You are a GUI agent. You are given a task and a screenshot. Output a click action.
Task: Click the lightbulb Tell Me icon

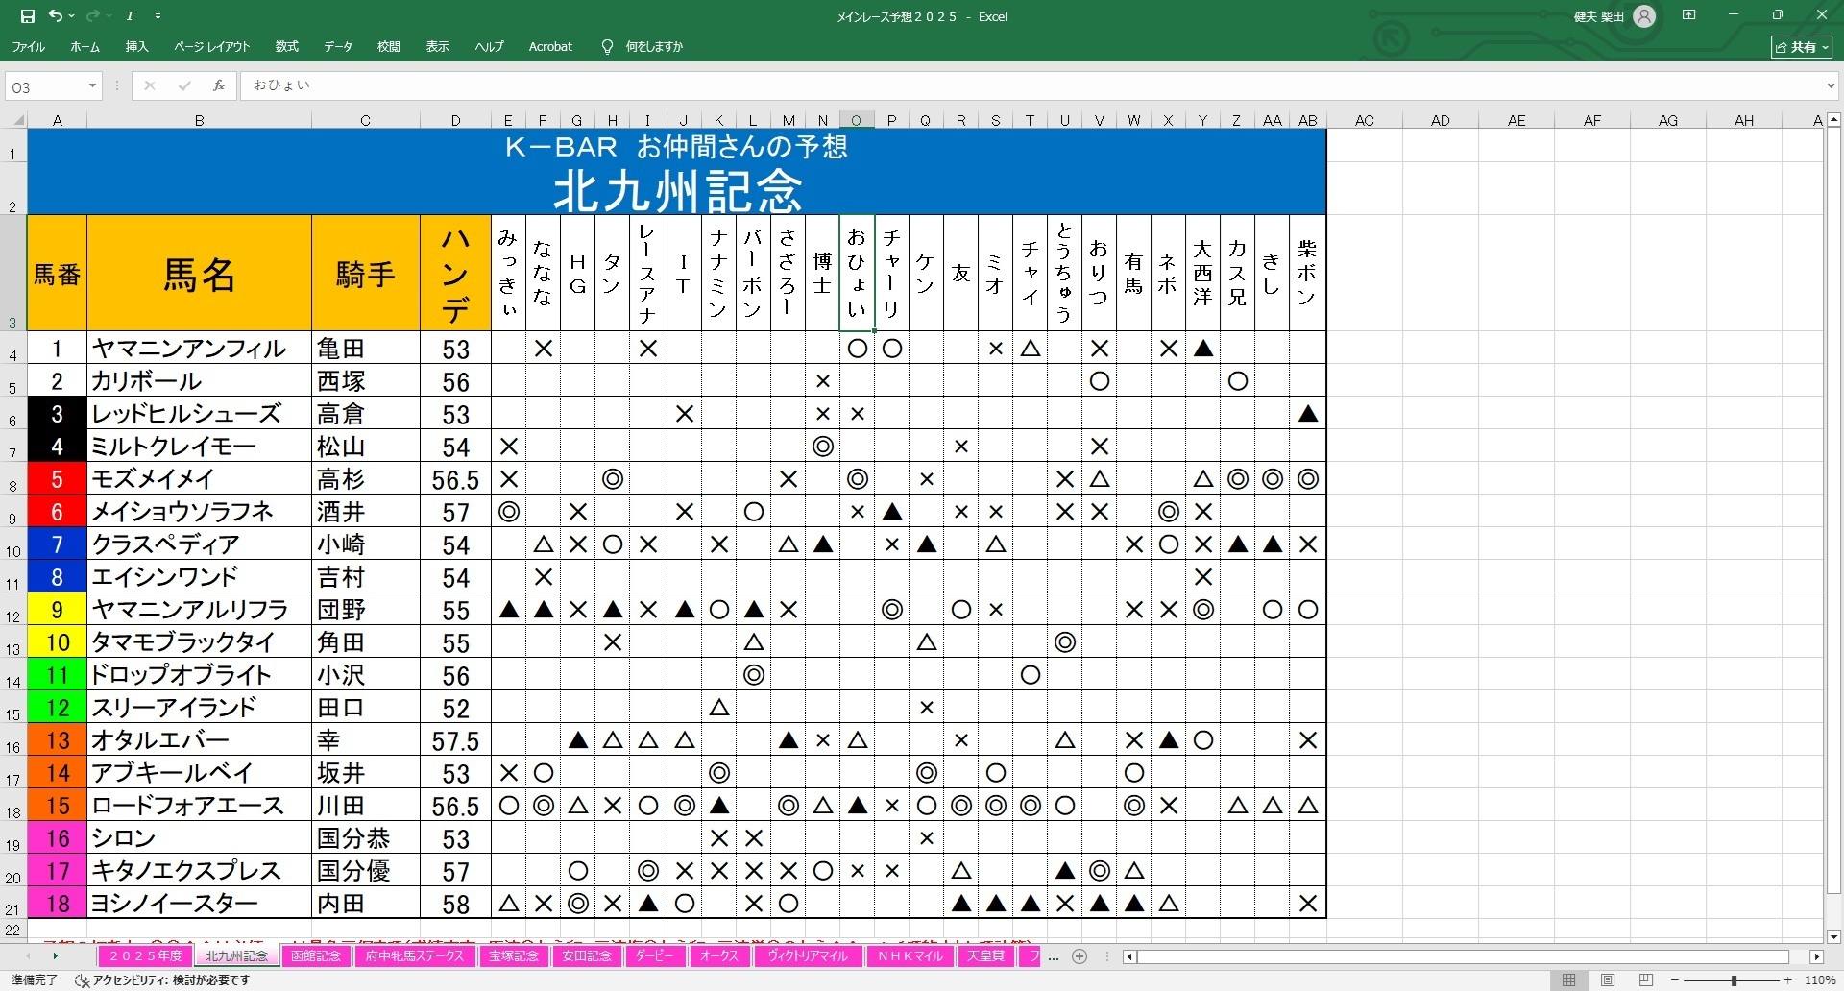pyautogui.click(x=607, y=46)
